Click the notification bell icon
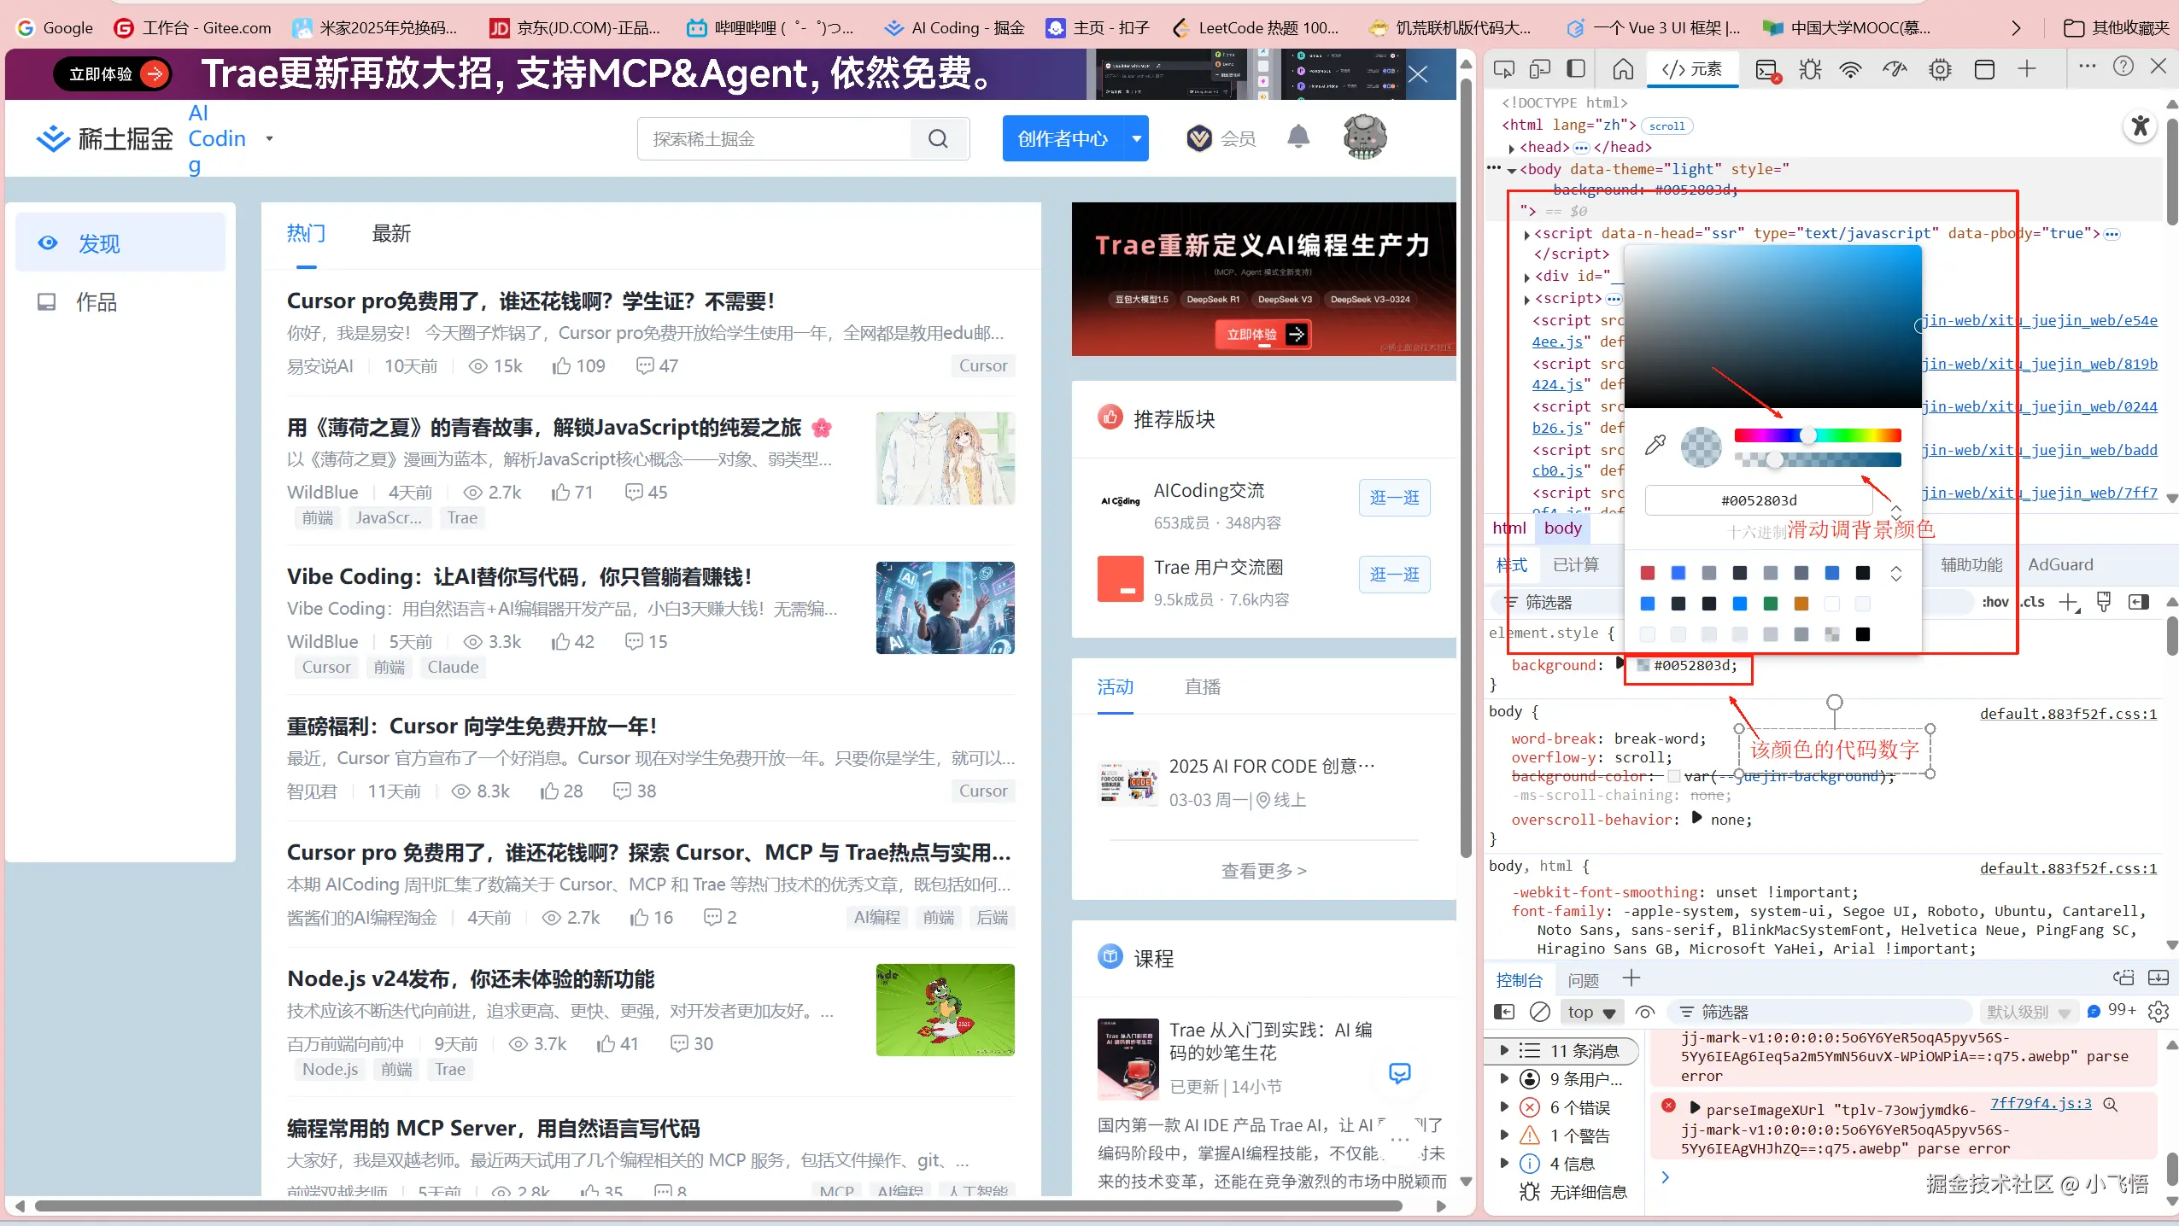Viewport: 2179px width, 1226px height. click(1297, 137)
